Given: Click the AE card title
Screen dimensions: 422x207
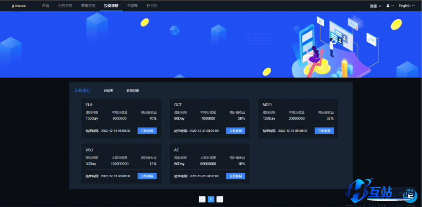Looking at the screenshot, I should [x=177, y=150].
